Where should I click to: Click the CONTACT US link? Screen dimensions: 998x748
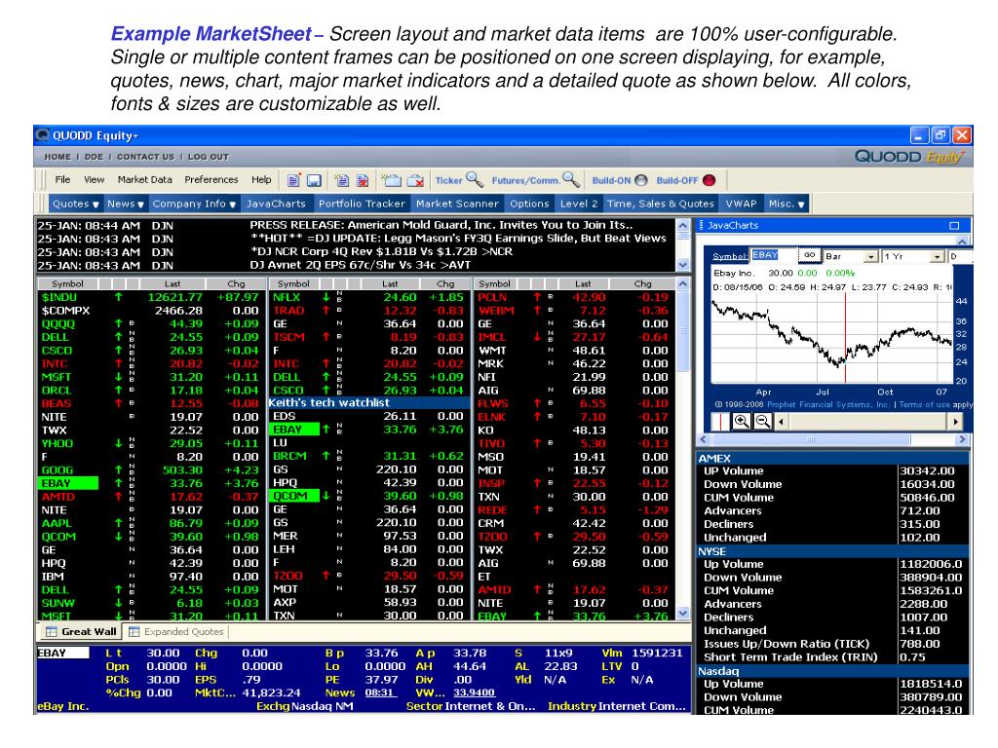[145, 157]
